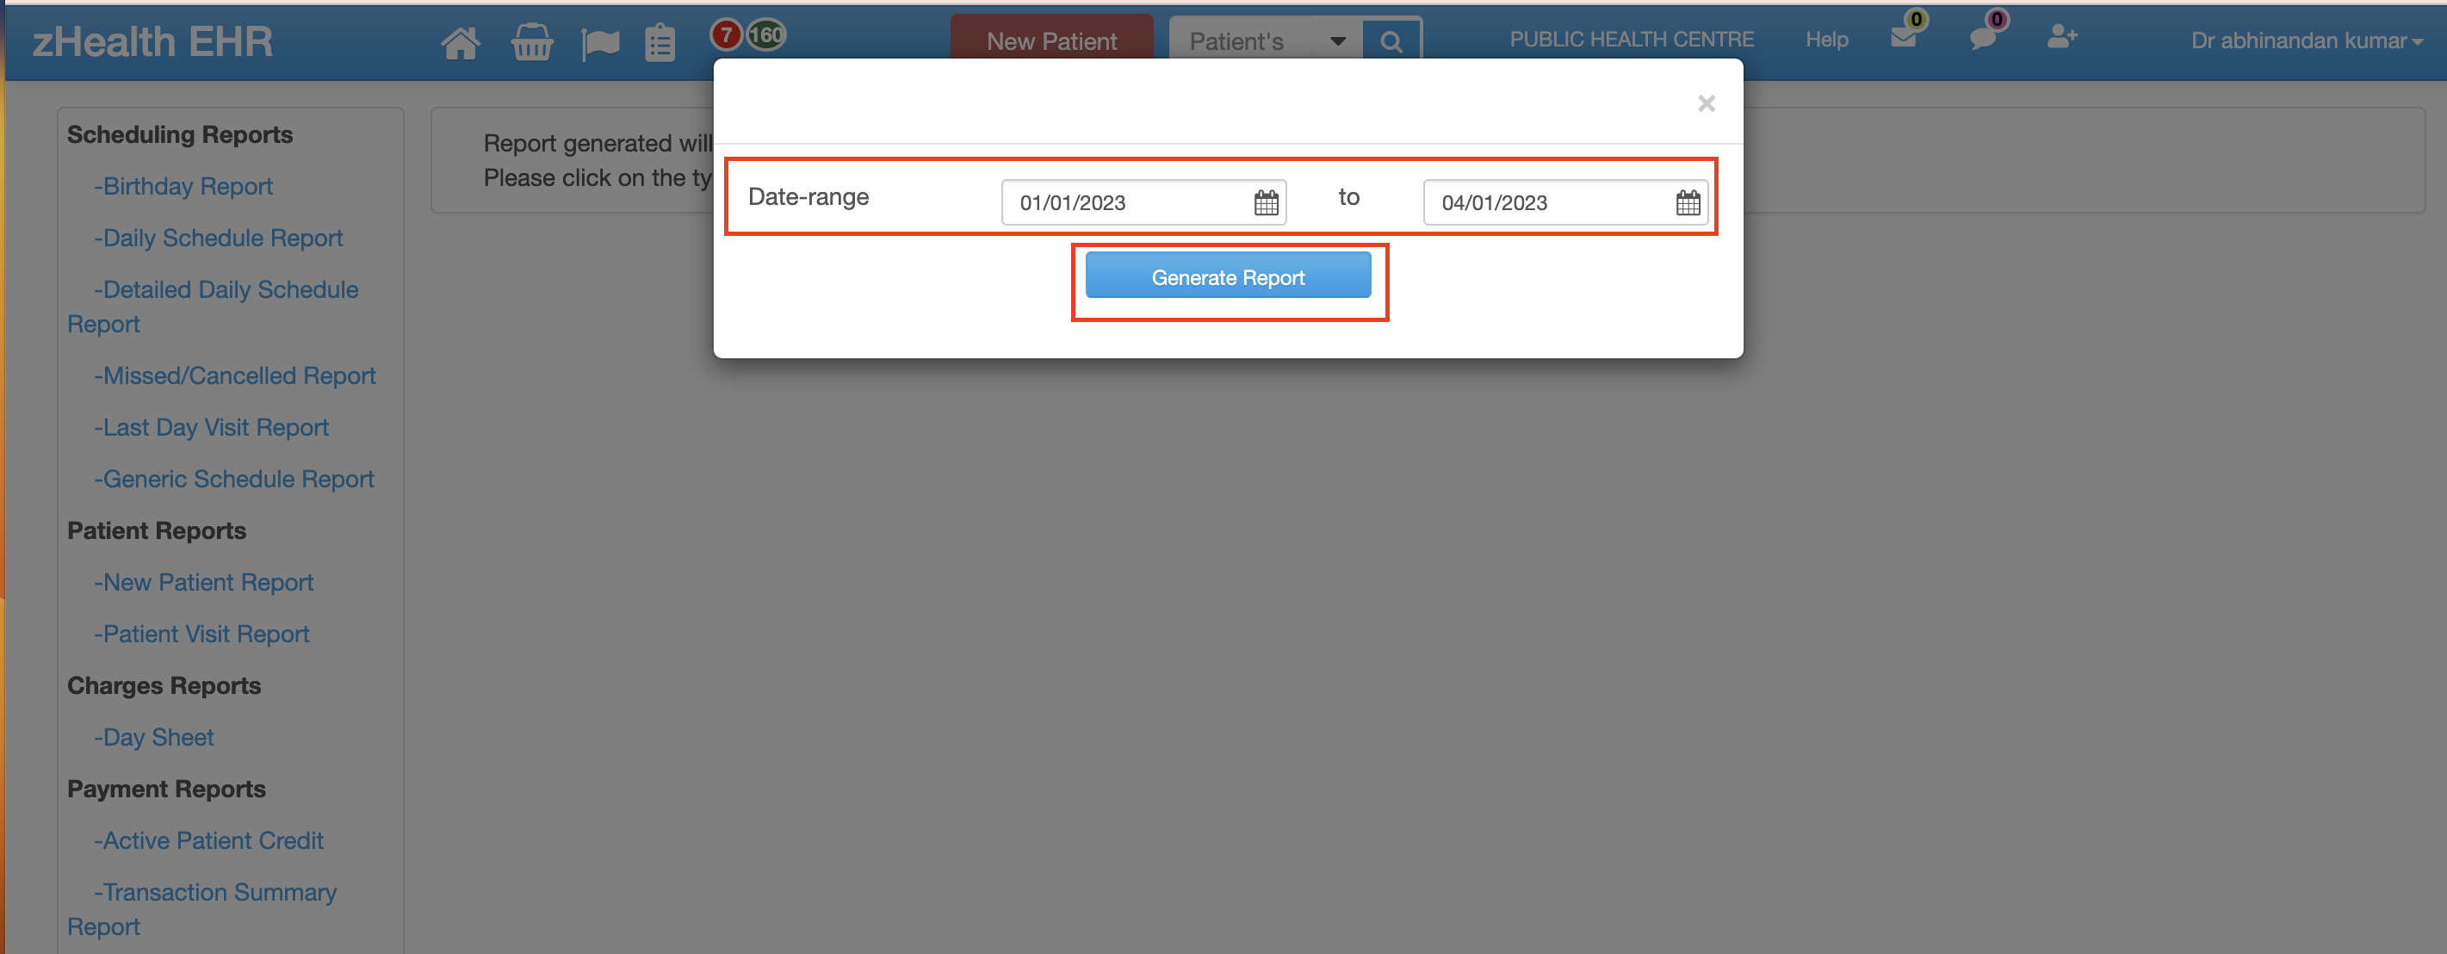Open the chat bubble messages icon
2447x954 pixels.
coord(1984,37)
